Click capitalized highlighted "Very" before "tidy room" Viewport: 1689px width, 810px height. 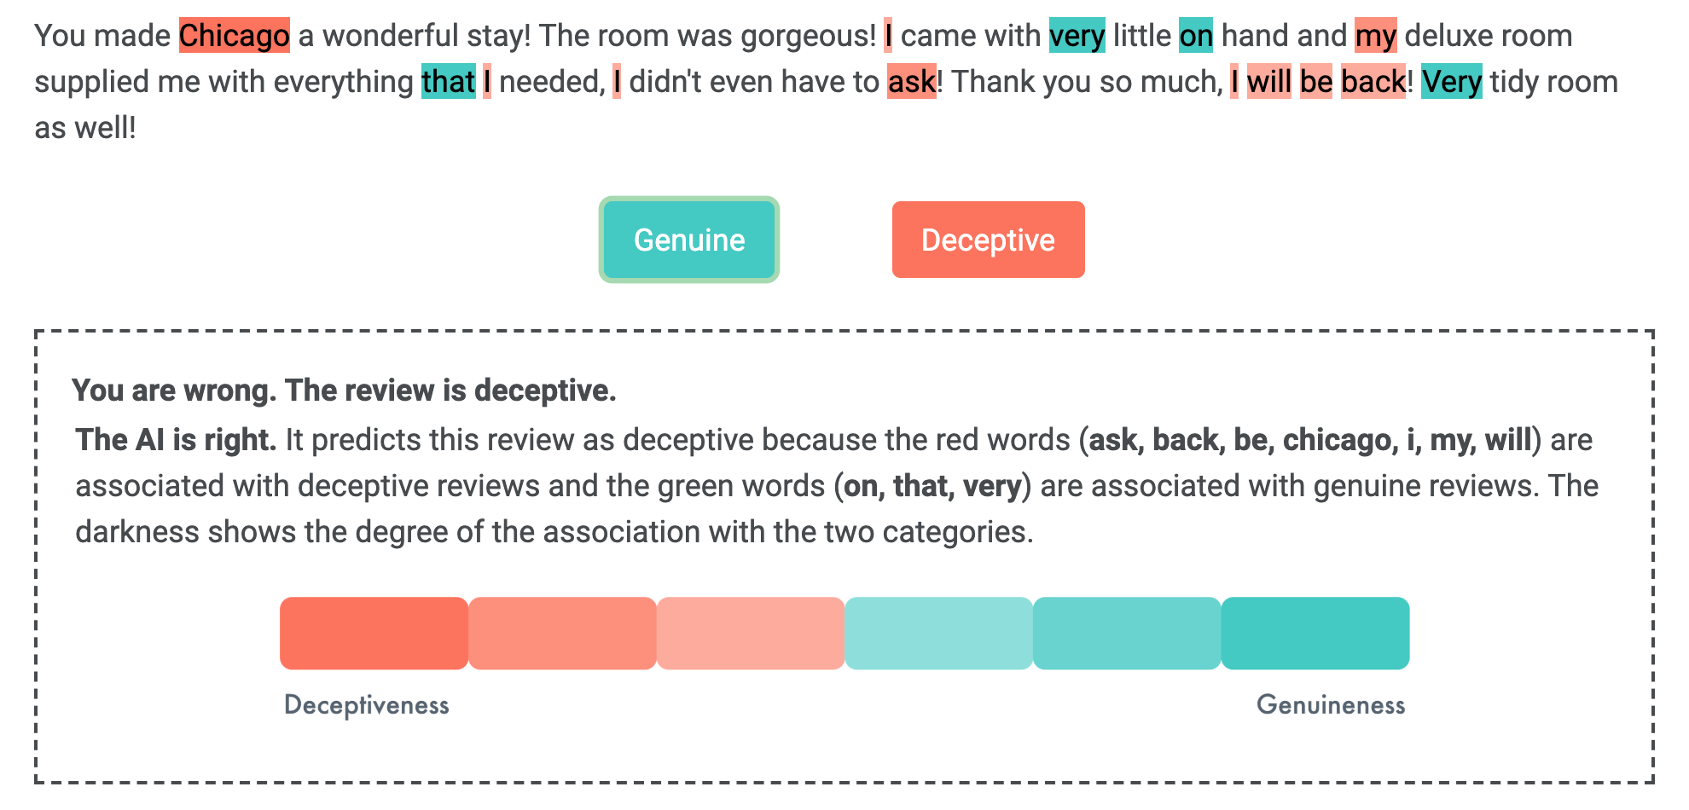point(1451,82)
